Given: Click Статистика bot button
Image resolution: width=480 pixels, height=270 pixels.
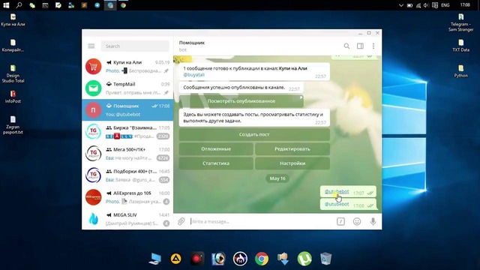Looking at the screenshot, I should [x=216, y=163].
